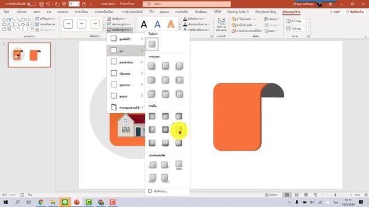Apply the Offset Top Left outer shadow

tap(179, 94)
